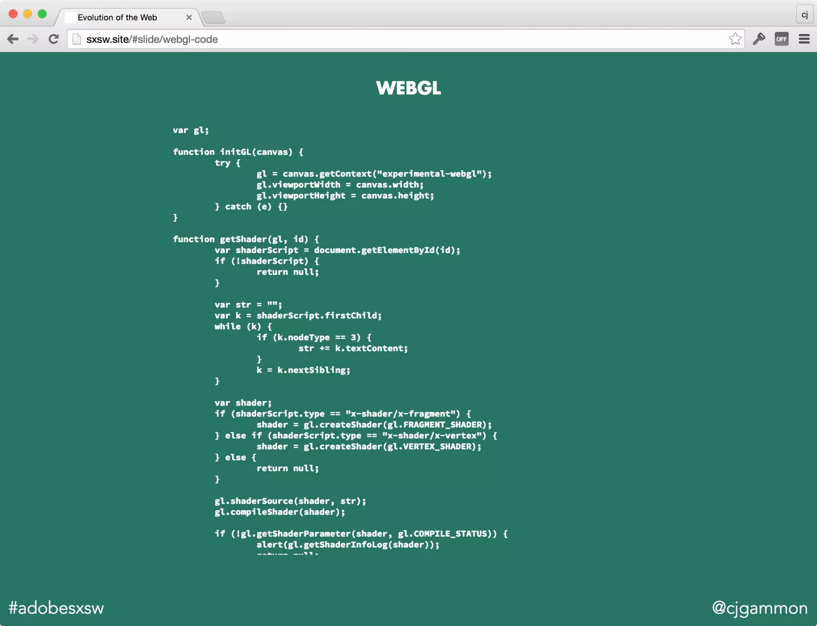Click the gl.FRAGMENT_SHADER createShader line
This screenshot has width=817, height=626.
[x=374, y=425]
